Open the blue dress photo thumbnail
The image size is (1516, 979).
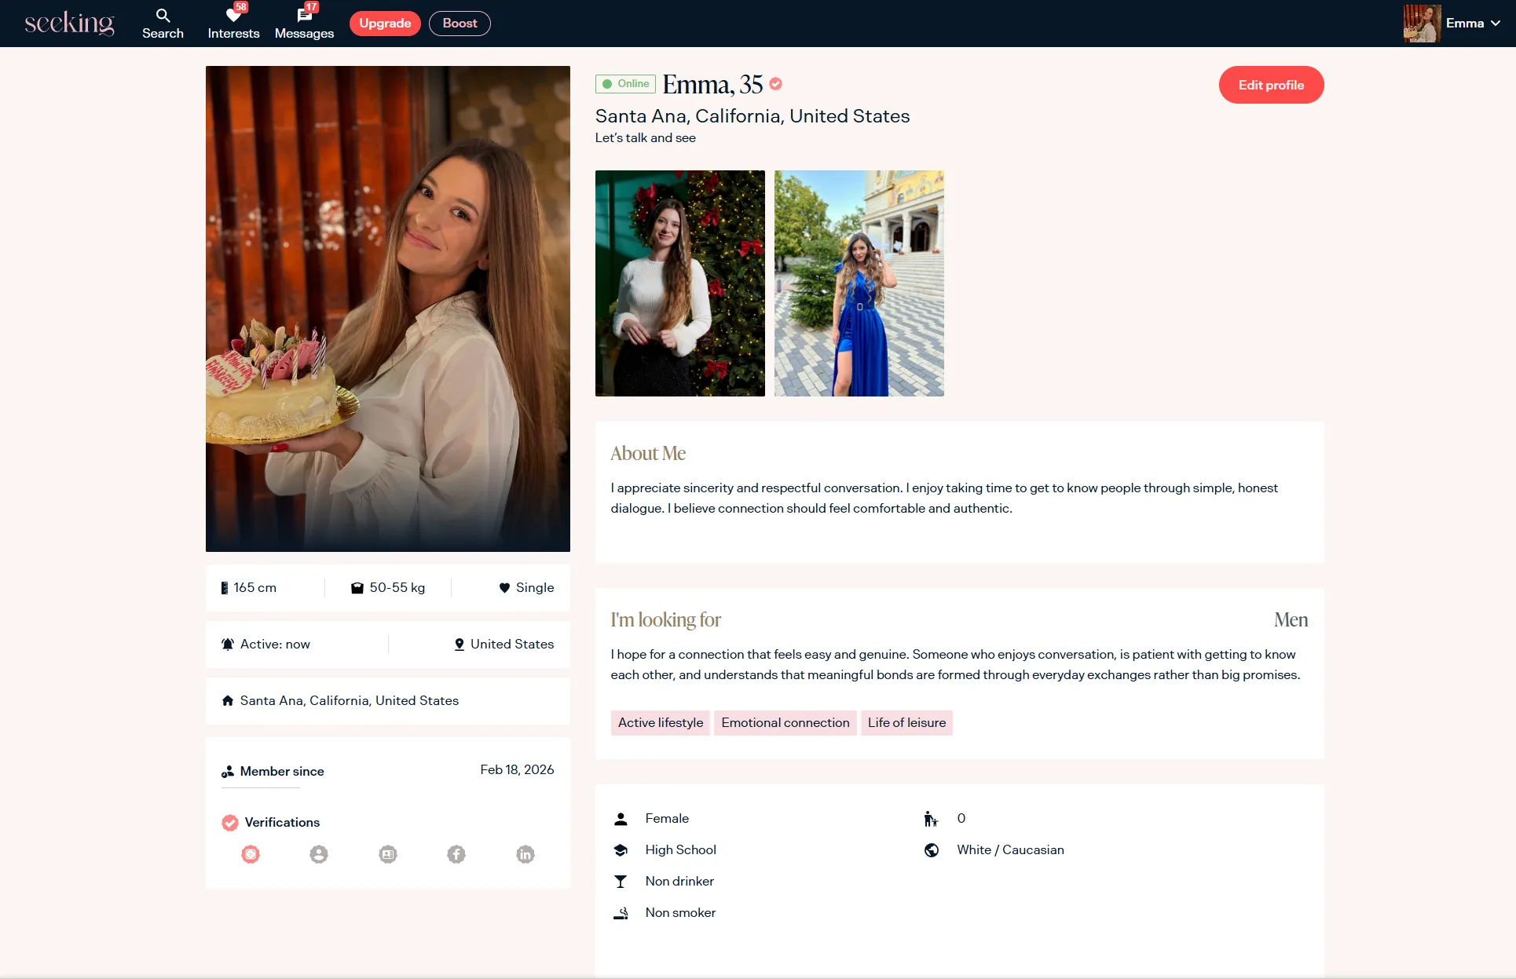(x=859, y=283)
